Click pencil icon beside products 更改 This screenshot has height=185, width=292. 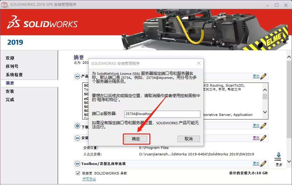click(263, 76)
